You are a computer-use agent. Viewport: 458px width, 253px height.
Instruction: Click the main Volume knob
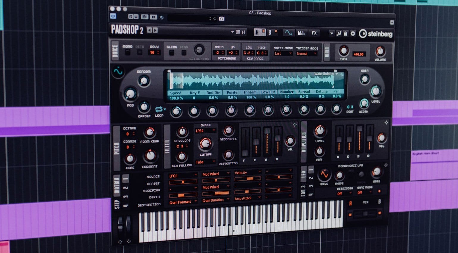click(x=380, y=51)
